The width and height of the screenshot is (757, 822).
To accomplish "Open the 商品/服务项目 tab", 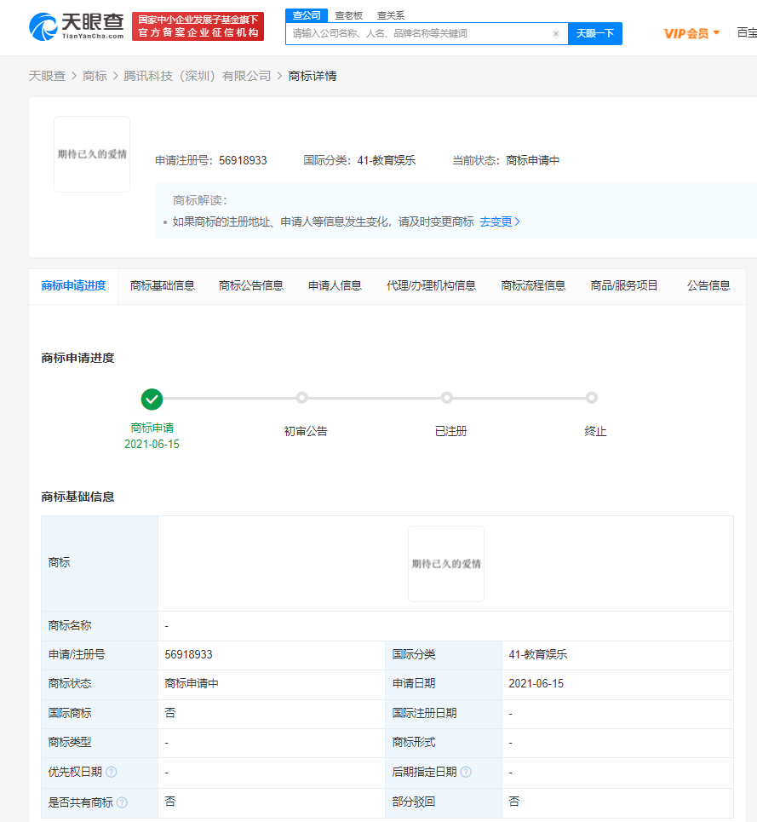I will coord(625,285).
